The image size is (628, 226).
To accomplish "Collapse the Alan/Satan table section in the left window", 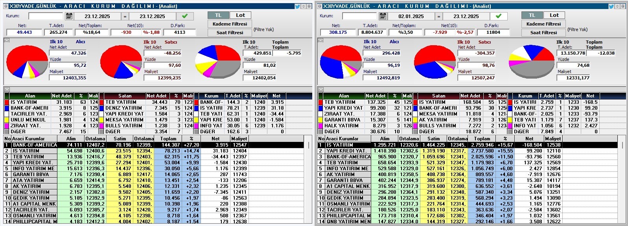I will coord(7,90).
